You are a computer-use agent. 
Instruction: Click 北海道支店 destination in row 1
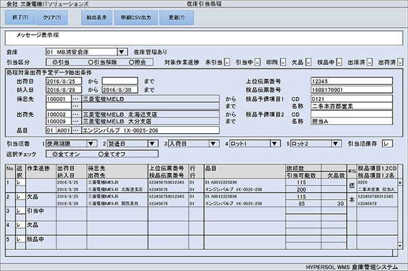click(132, 189)
